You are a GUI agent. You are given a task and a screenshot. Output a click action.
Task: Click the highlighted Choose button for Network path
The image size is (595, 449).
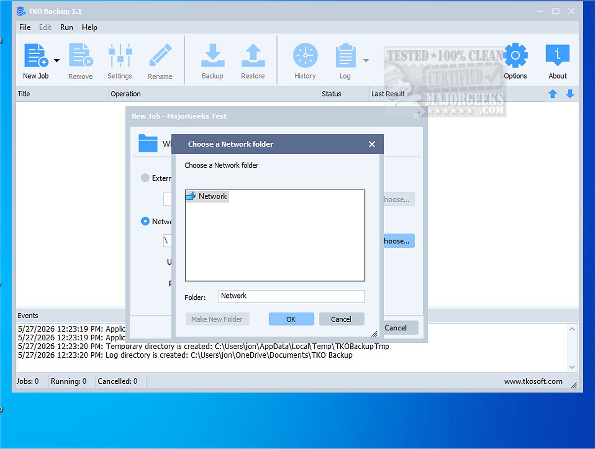tap(398, 241)
